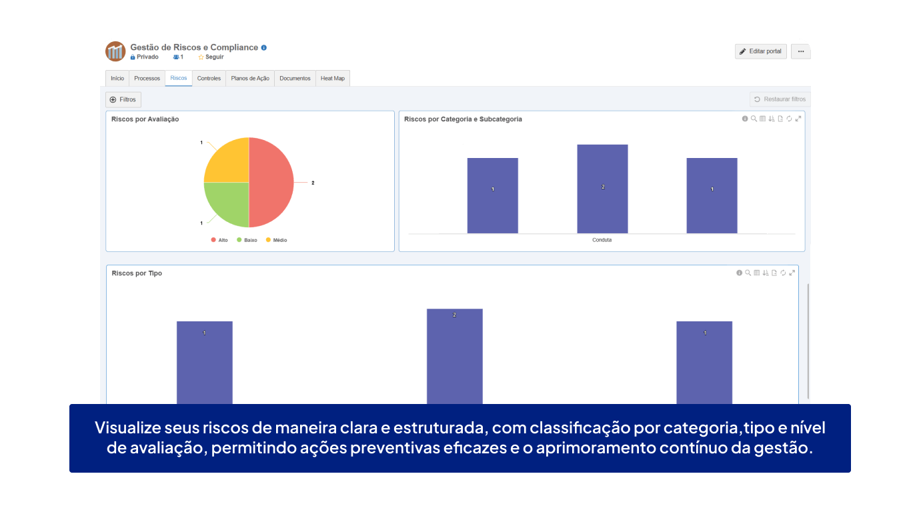Open info icon in Riscos por Categoria chart
This screenshot has width=911, height=512.
point(745,119)
